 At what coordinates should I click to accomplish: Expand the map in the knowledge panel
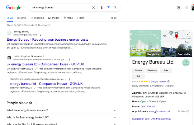click(189, 33)
